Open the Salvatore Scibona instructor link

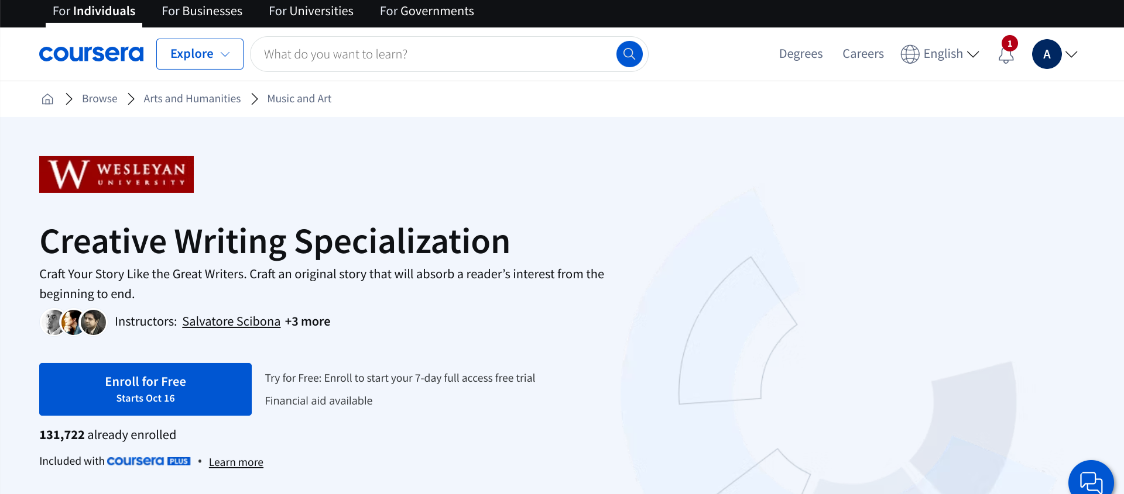pyautogui.click(x=231, y=322)
